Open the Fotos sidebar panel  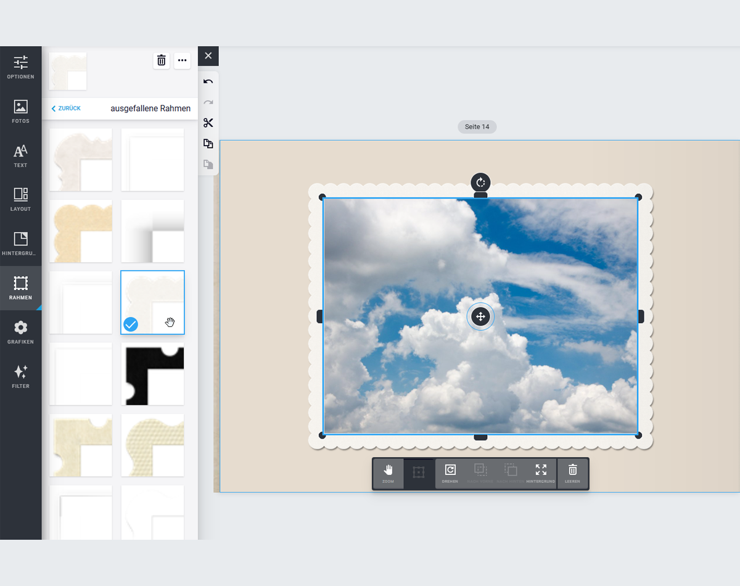click(20, 112)
